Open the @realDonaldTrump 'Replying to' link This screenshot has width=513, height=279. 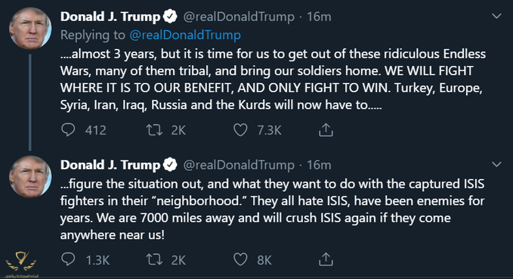185,35
